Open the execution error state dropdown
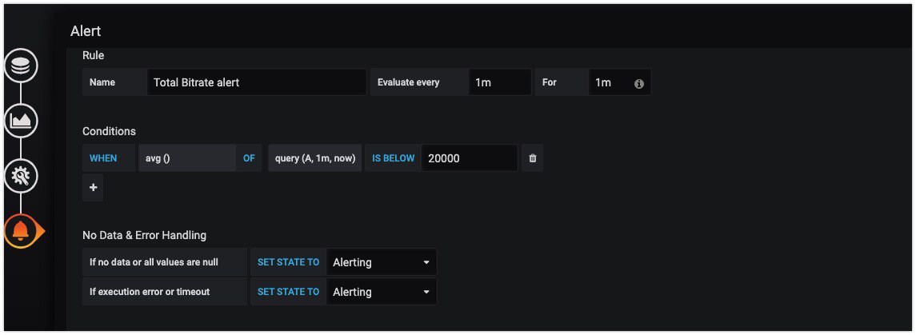Image resolution: width=916 pixels, height=335 pixels. click(382, 291)
